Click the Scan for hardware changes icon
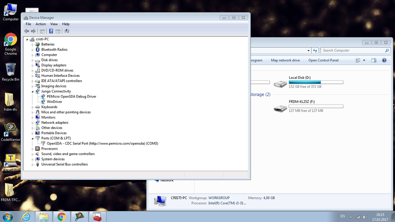 [67, 31]
